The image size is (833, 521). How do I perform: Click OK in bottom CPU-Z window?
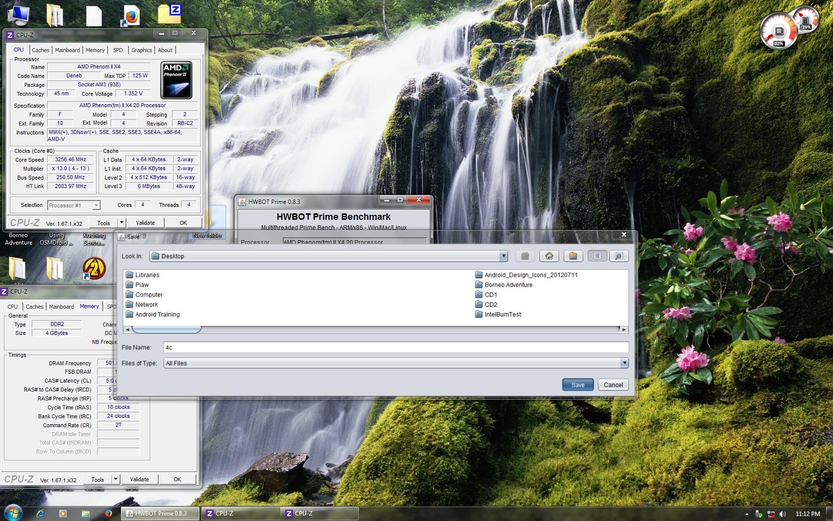(x=177, y=479)
